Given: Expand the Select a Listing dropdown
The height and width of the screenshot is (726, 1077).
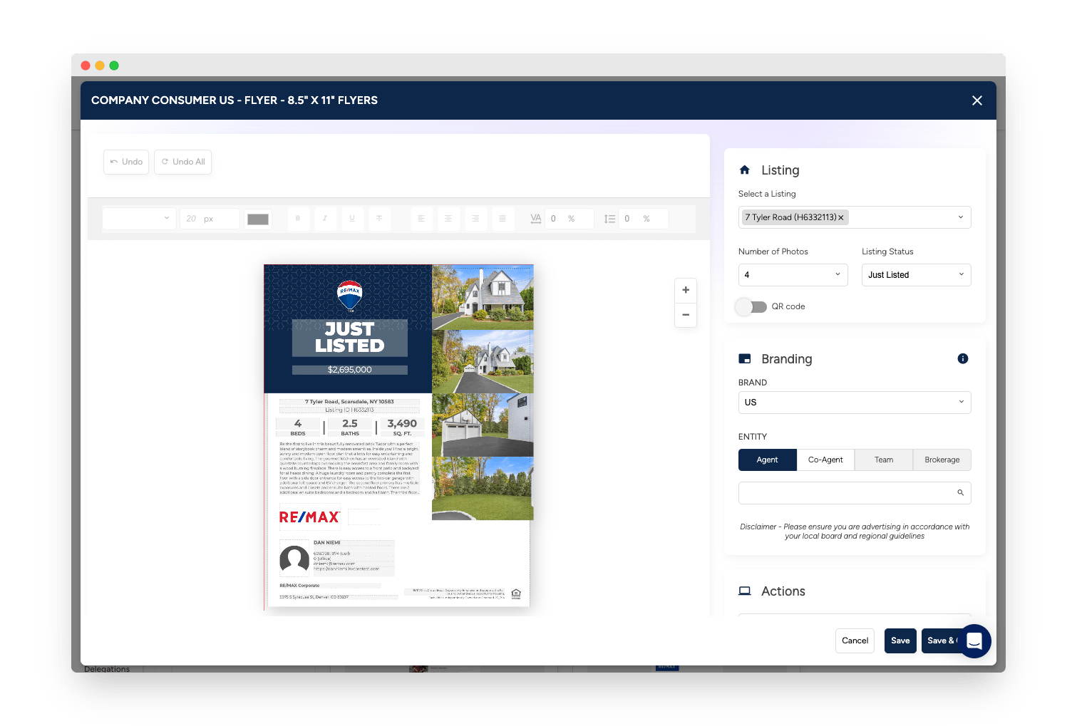Looking at the screenshot, I should 961,217.
